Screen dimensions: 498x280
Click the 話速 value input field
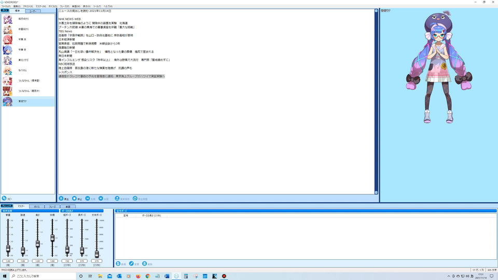(23, 261)
